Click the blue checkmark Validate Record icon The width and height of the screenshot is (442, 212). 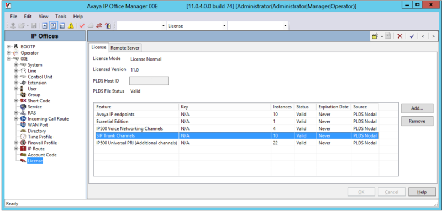pos(412,36)
